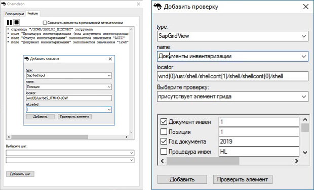Switch to the Репозиторий tab
Screen dimensions: 314x190
(x=15, y=14)
